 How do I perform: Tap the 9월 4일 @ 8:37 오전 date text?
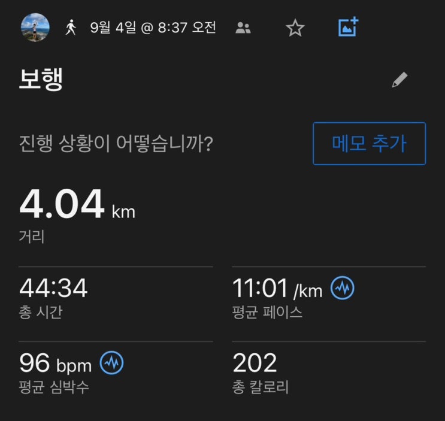tap(153, 28)
